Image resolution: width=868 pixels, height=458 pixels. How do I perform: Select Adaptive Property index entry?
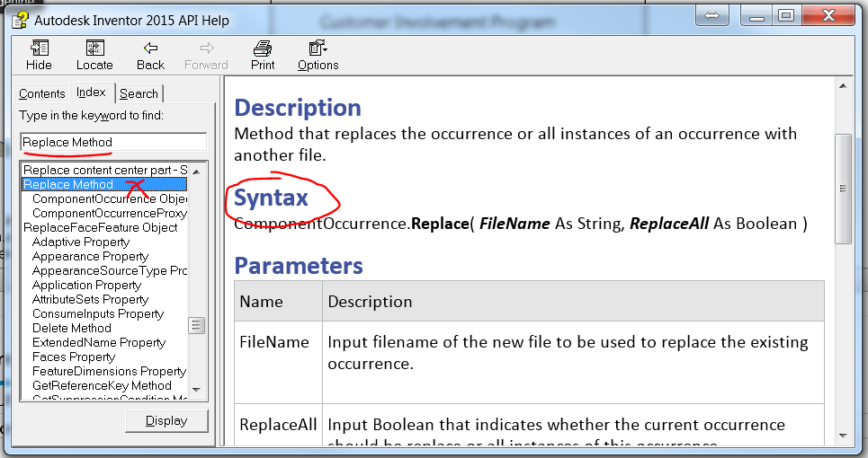coord(81,242)
